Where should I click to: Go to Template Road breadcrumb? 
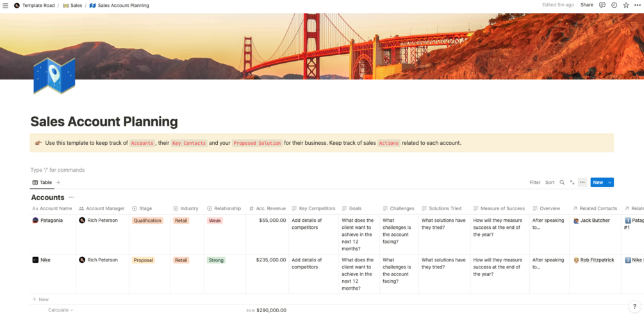coord(35,6)
